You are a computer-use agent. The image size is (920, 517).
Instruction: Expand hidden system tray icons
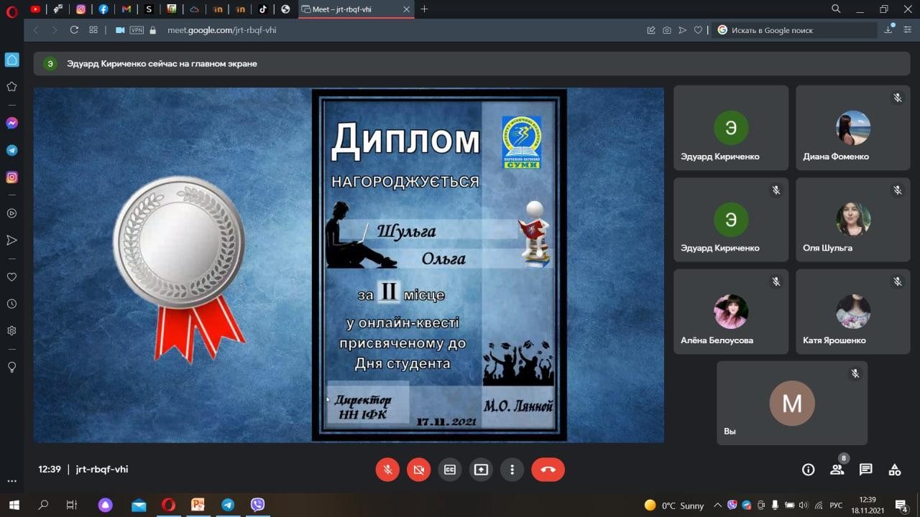[717, 505]
